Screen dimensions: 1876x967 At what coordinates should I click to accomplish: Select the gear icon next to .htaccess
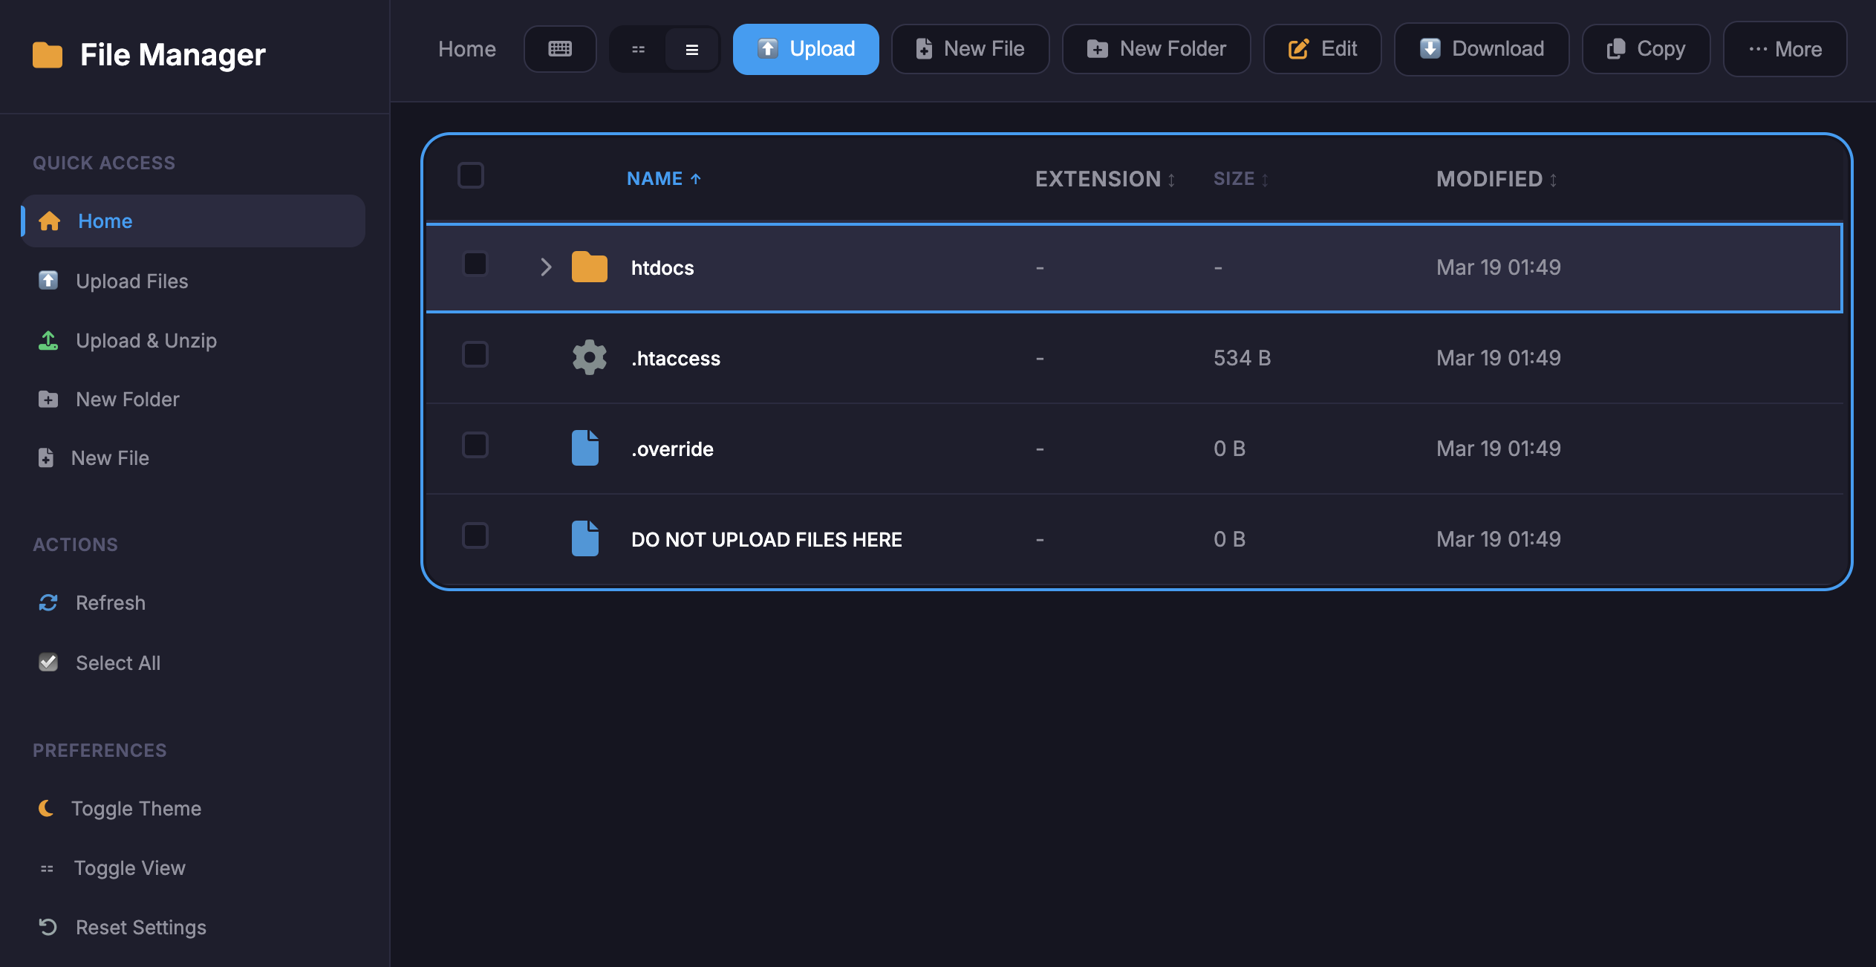588,357
